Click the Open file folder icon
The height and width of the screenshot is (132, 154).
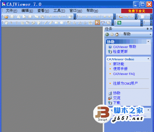6,17
